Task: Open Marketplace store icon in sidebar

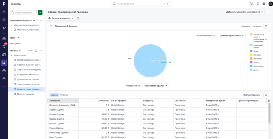Action: click(4, 79)
